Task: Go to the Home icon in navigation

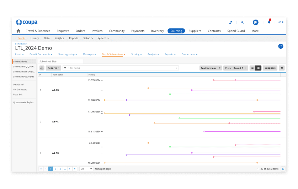Action: 18,31
